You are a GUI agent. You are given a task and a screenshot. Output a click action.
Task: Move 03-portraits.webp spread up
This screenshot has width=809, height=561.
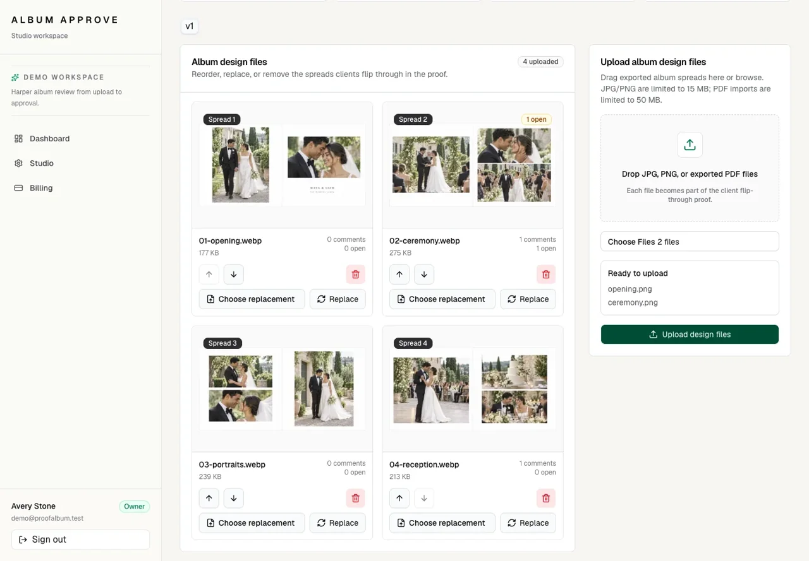click(x=209, y=499)
